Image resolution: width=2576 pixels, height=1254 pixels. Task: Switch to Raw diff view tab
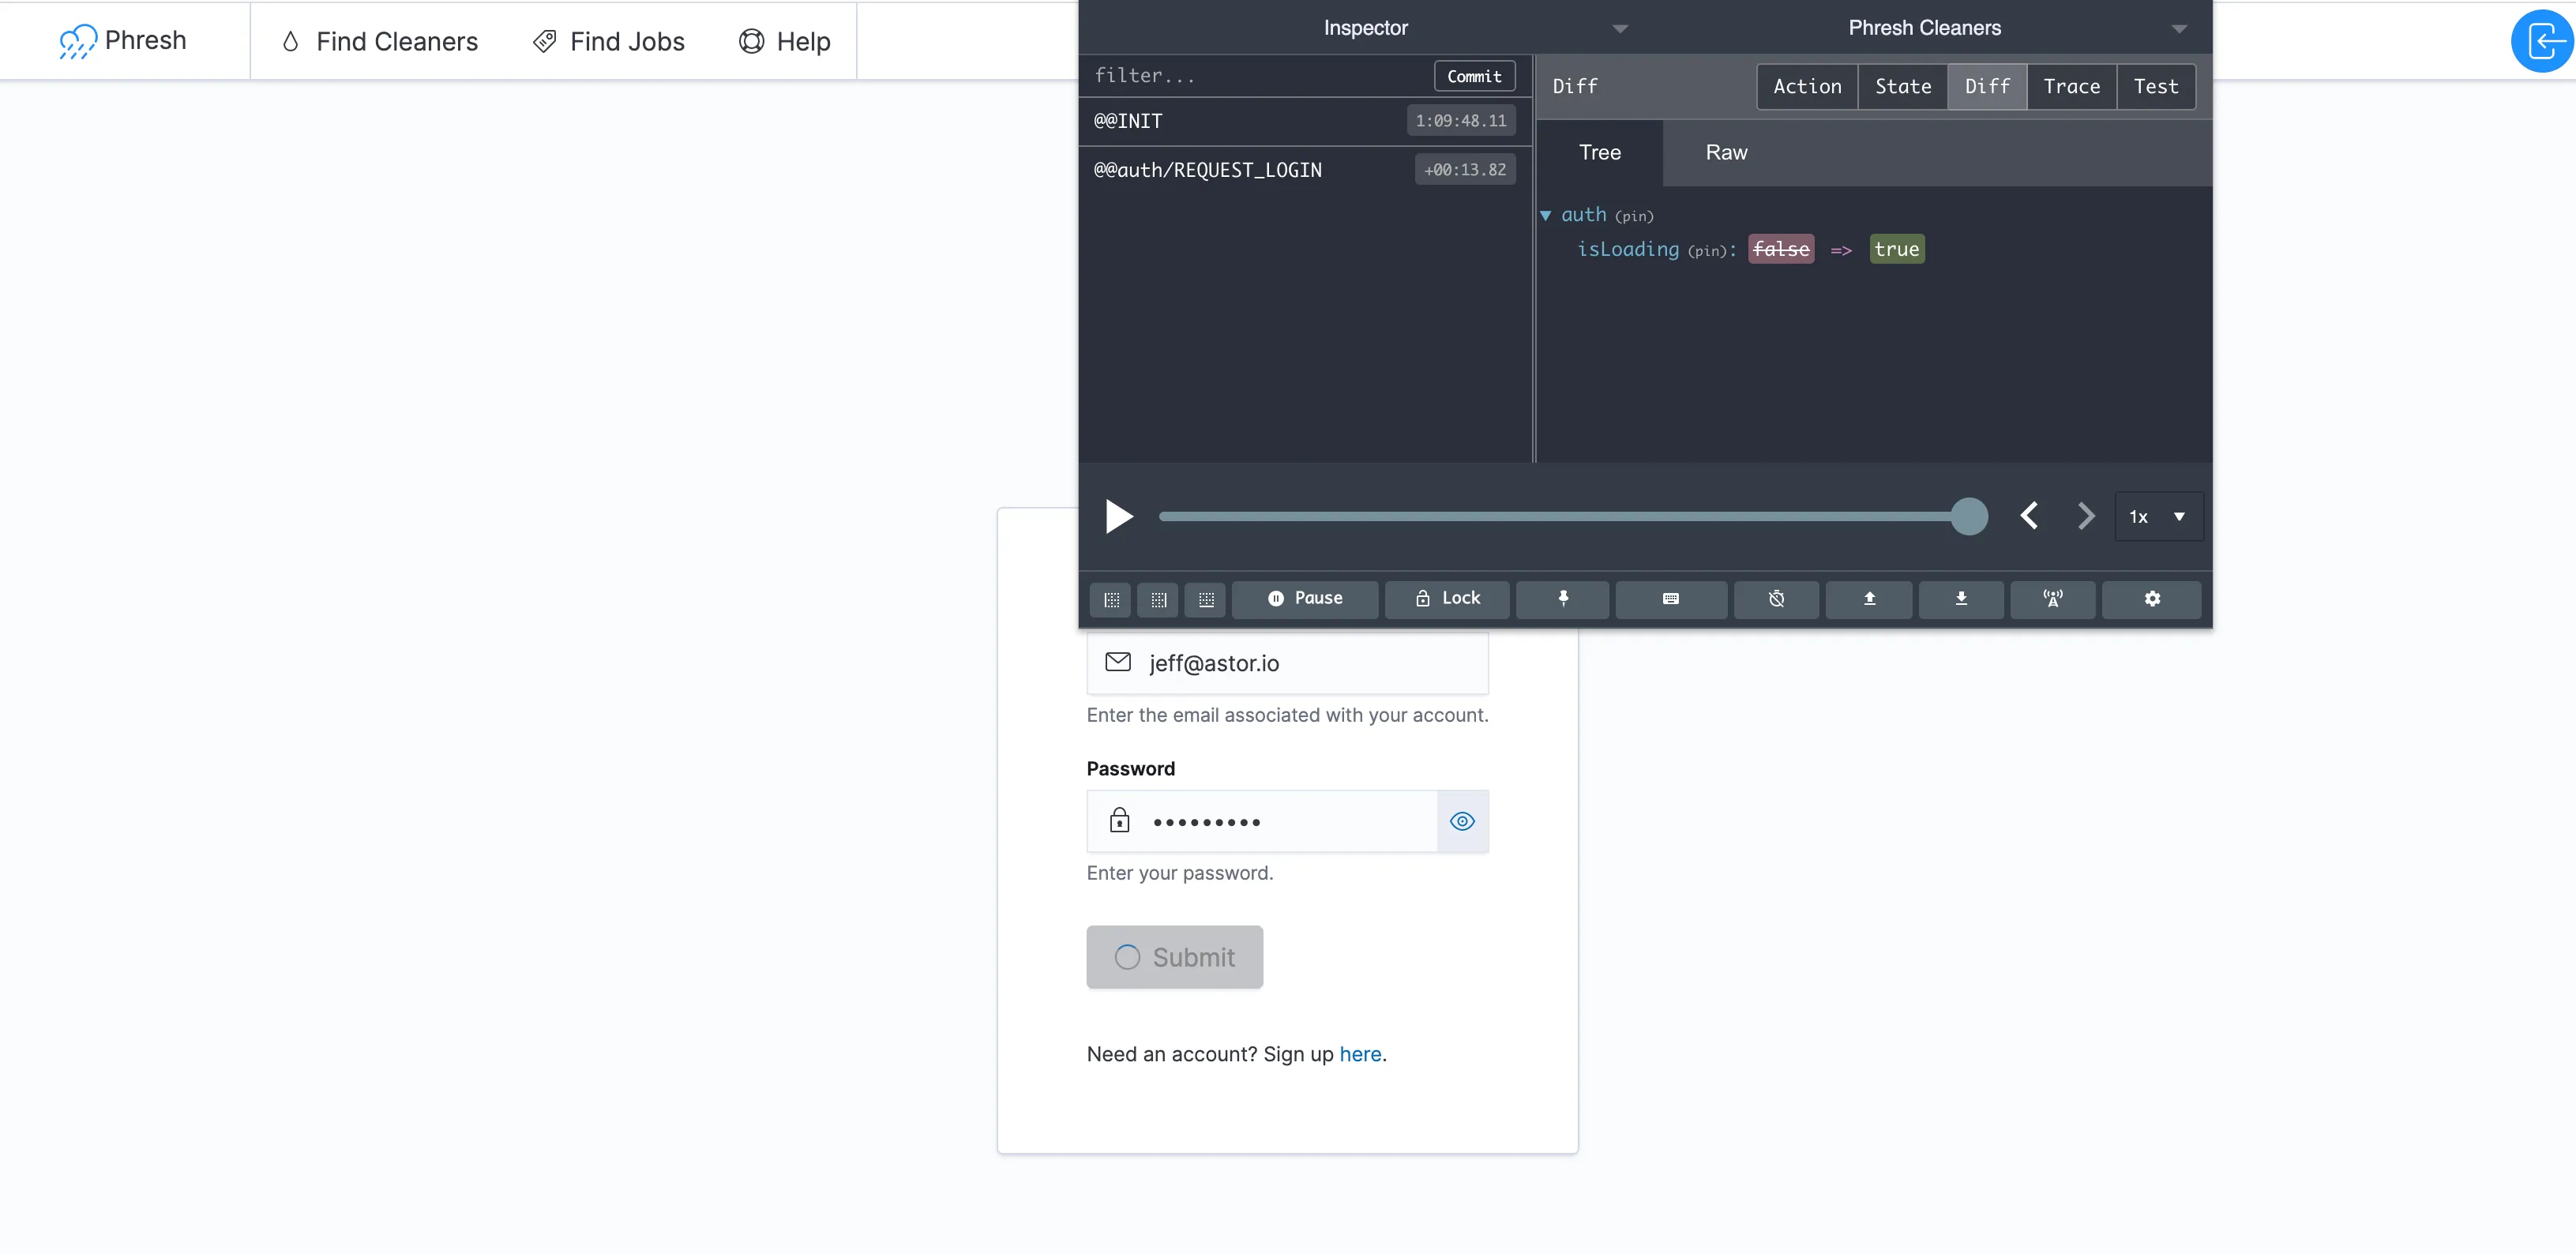1726,151
